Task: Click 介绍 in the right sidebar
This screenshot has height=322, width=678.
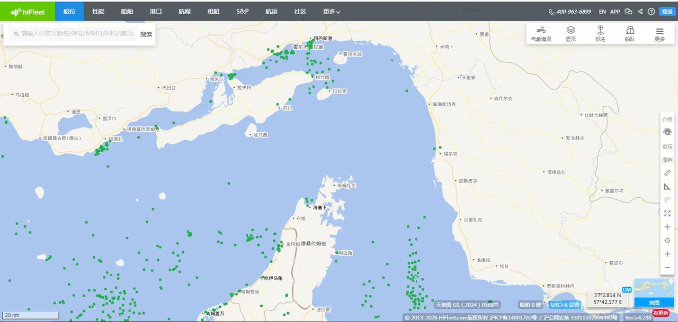Action: coord(667,119)
